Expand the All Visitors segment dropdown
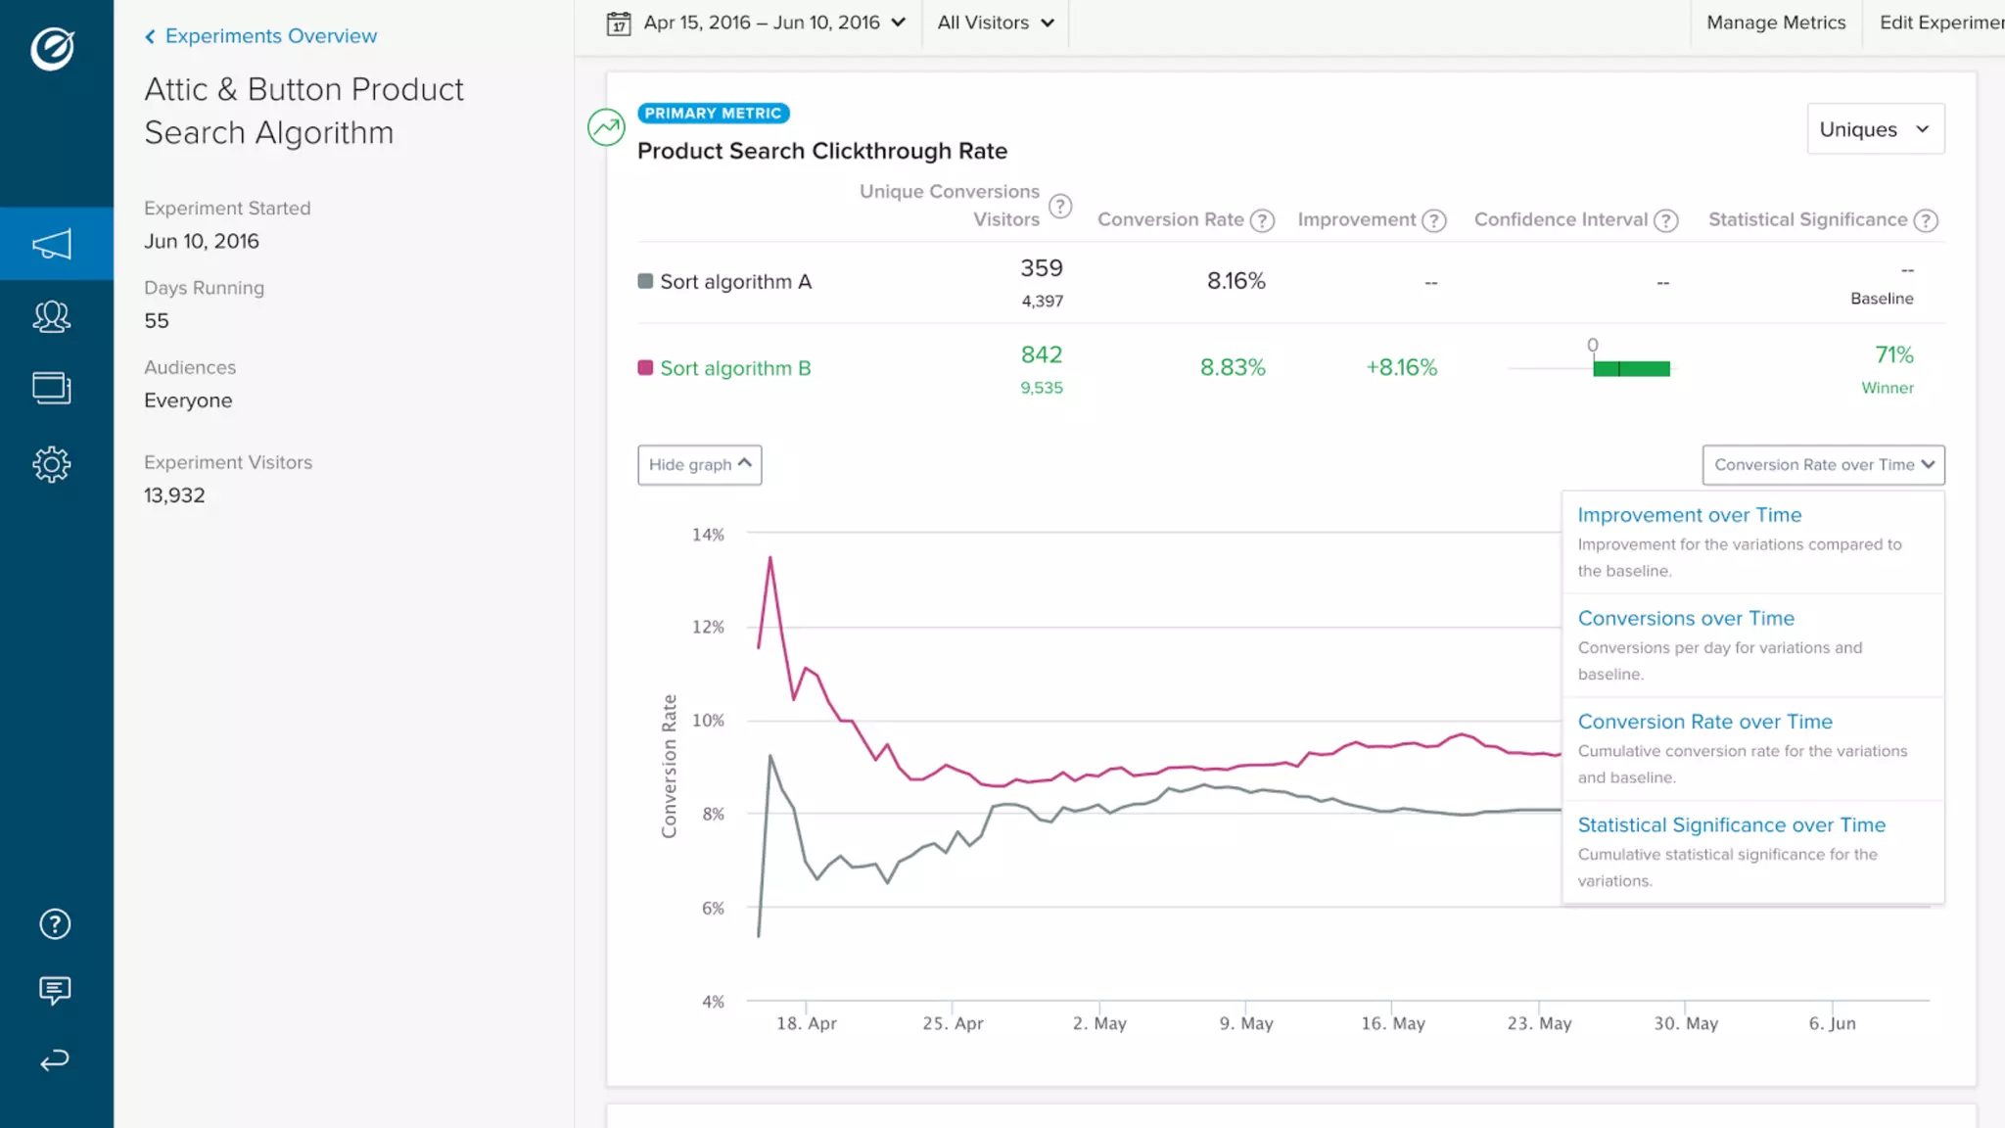This screenshot has width=2005, height=1128. click(995, 23)
